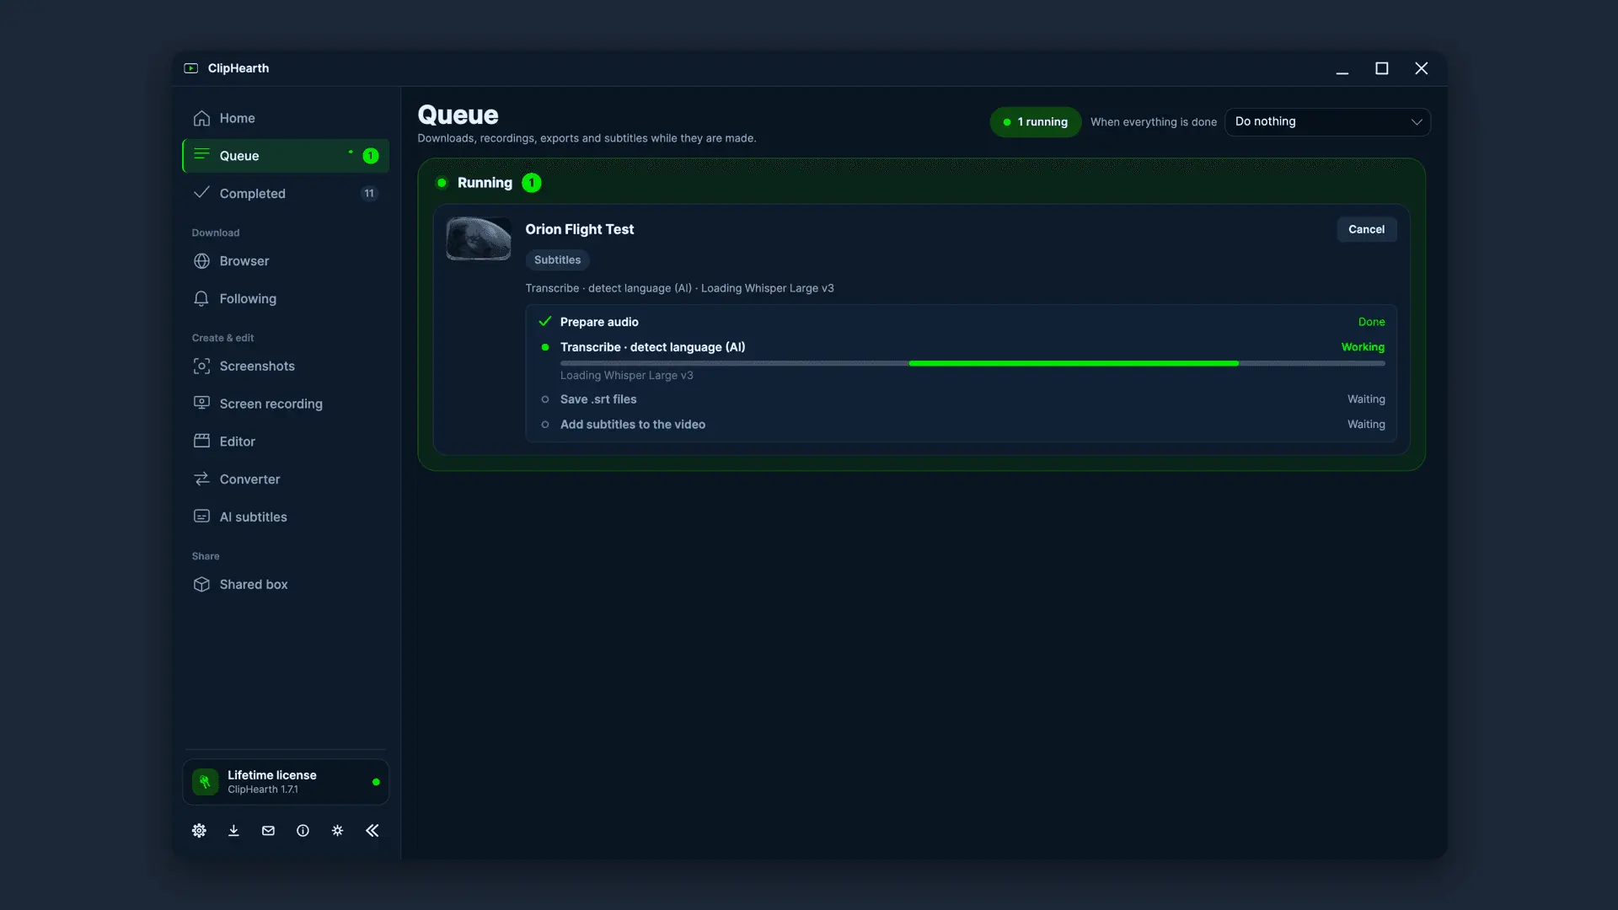Open the Browser page
The image size is (1618, 910).
point(286,261)
